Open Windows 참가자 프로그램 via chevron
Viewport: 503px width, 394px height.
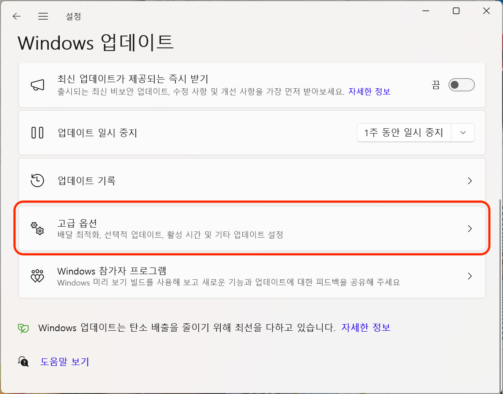point(470,276)
